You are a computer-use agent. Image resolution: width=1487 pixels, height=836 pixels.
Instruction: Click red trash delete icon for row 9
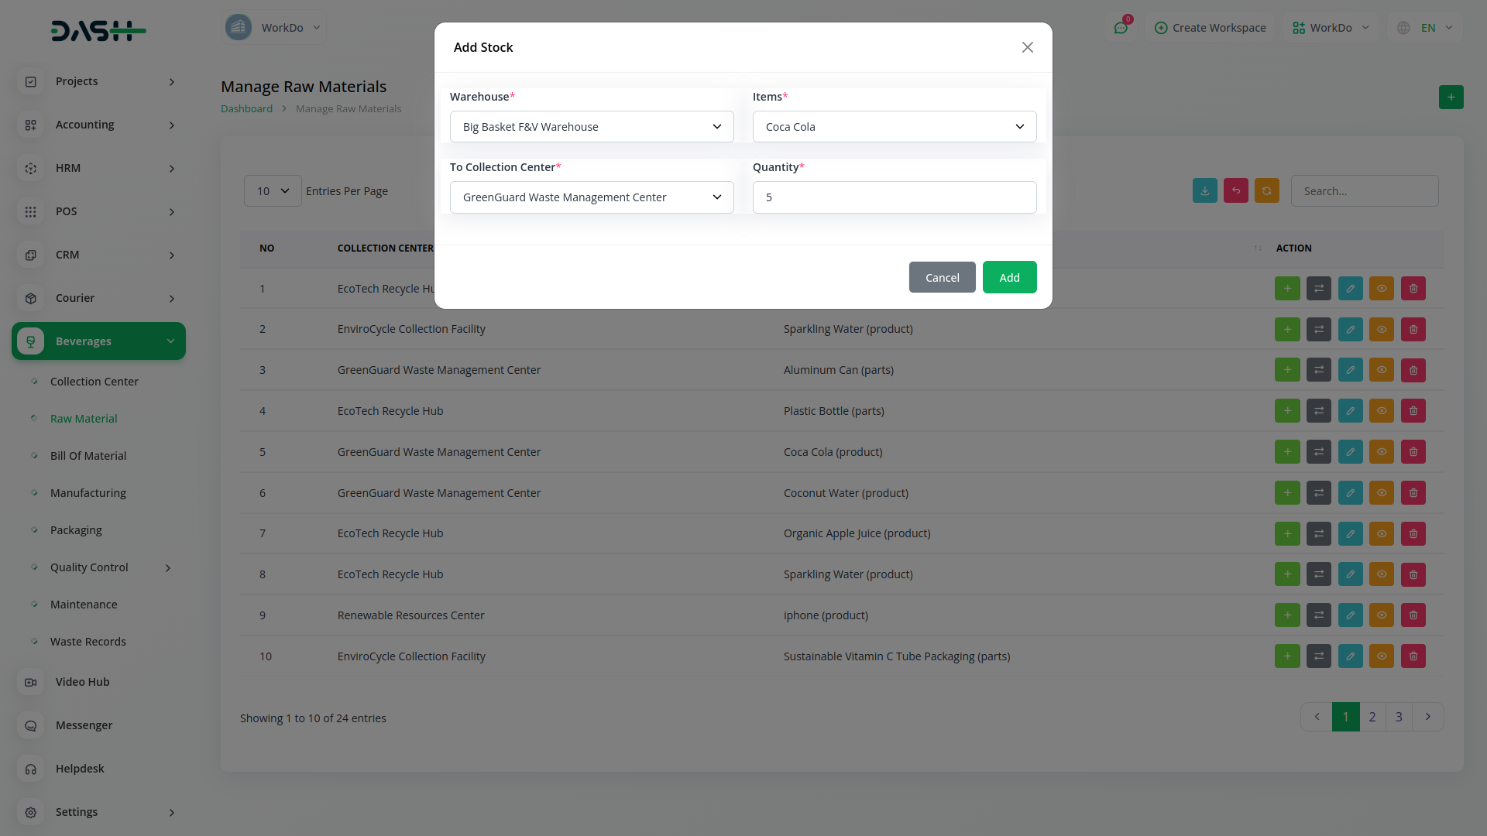[x=1413, y=615]
